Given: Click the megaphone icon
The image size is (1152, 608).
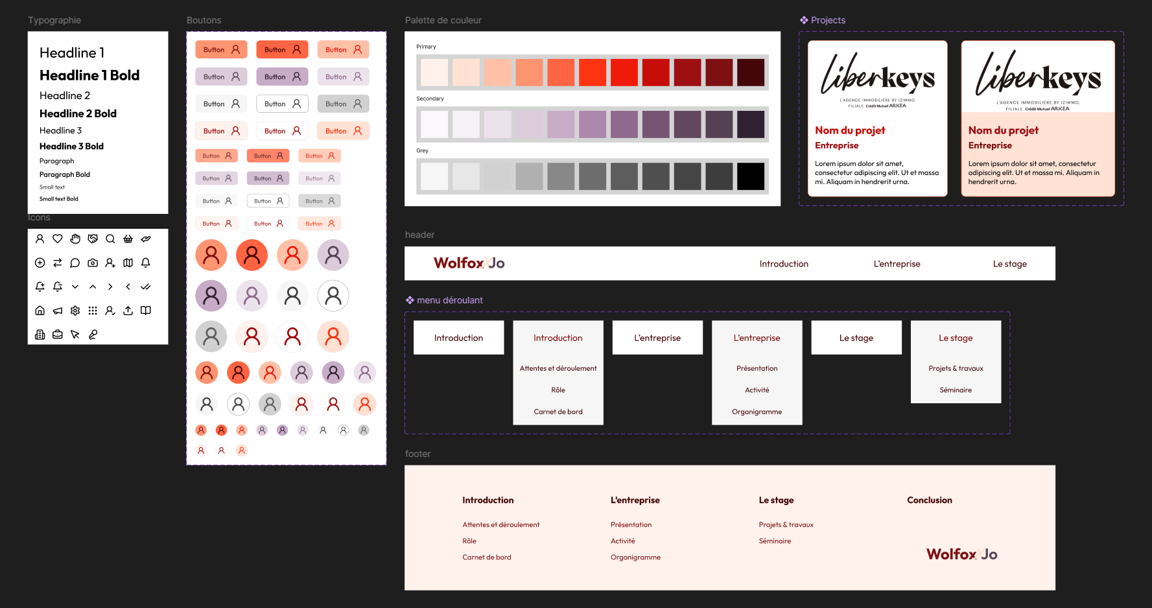Looking at the screenshot, I should 58,310.
